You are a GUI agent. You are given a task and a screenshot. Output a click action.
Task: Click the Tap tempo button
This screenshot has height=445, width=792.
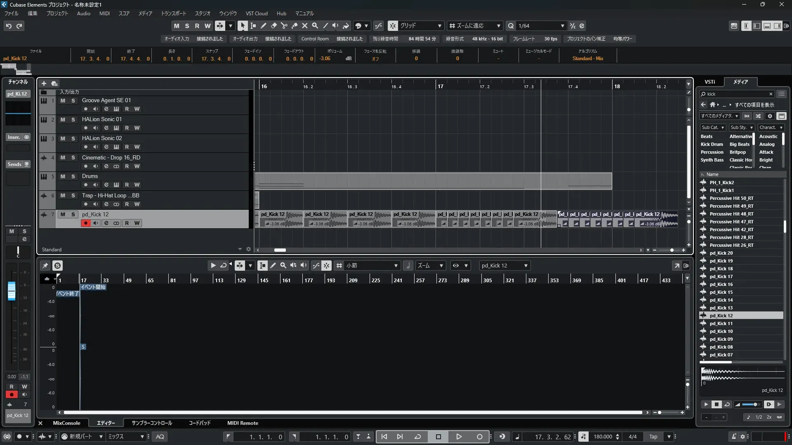pyautogui.click(x=653, y=437)
